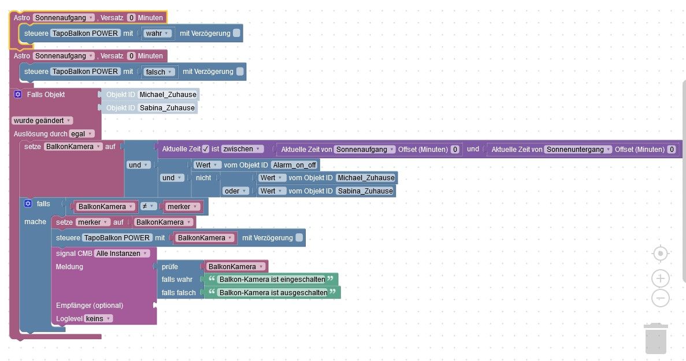The width and height of the screenshot is (686, 361).
Task: Open Wert dropdown for Michael_Zuhause value block
Action: pyautogui.click(x=272, y=178)
